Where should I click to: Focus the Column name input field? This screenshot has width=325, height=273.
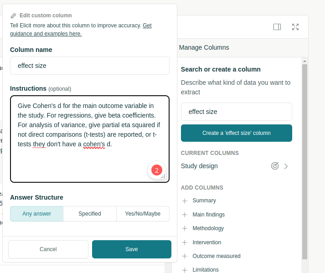point(90,66)
